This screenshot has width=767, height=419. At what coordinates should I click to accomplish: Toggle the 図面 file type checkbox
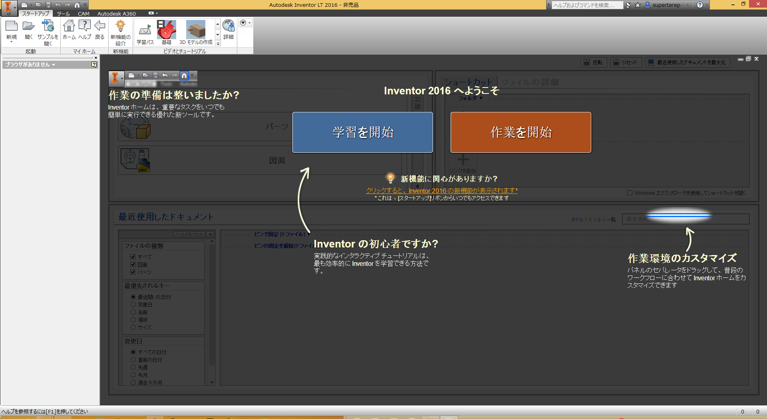(133, 264)
